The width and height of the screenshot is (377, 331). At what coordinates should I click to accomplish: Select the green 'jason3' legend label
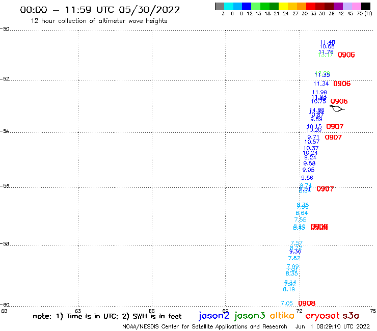(x=250, y=316)
